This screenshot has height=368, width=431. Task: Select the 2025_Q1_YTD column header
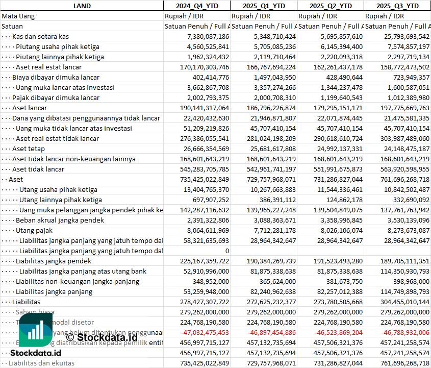263,6
